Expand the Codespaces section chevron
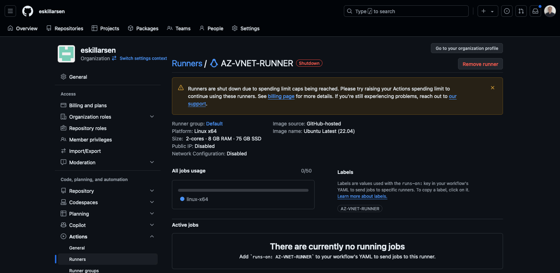This screenshot has width=560, height=273. 152,202
